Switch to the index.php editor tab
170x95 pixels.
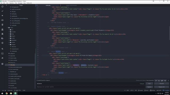(48, 5)
